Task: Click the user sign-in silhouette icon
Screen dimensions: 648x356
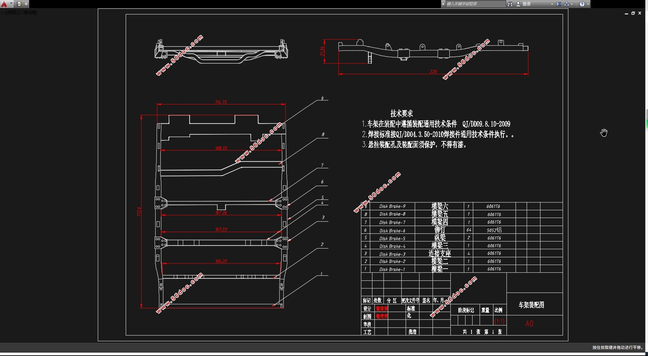Action: click(x=518, y=4)
